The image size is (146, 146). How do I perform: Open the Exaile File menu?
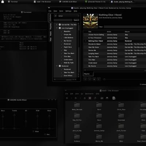(x=50, y=11)
